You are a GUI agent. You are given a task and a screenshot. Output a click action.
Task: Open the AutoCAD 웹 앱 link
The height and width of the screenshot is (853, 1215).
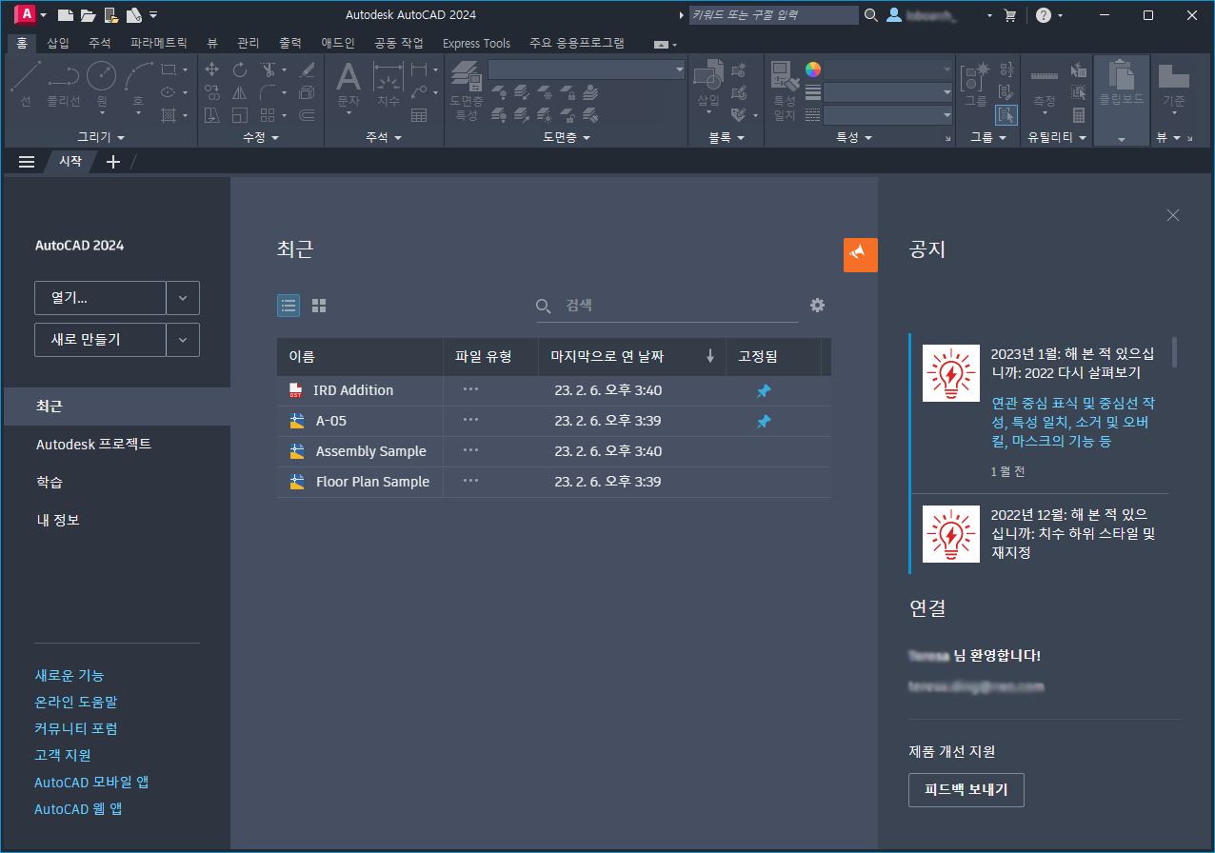coord(78,809)
